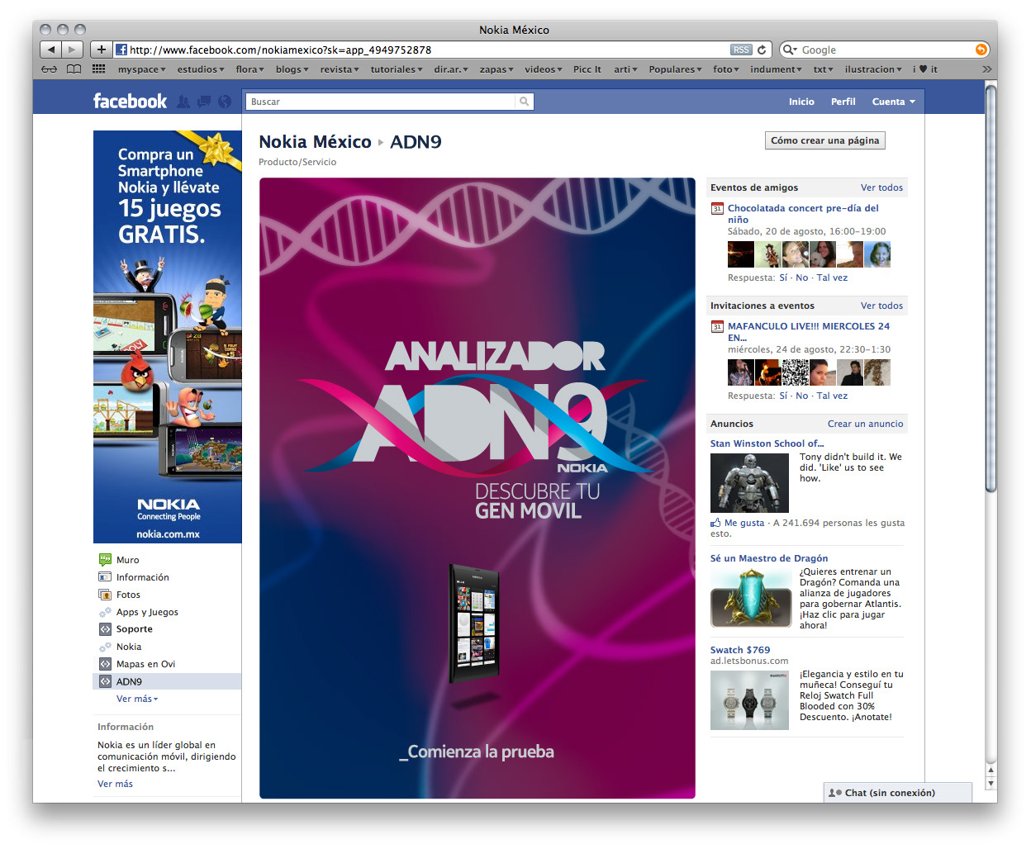The height and width of the screenshot is (844, 1031).
Task: Click the Nokia México page title
Action: click(x=315, y=141)
